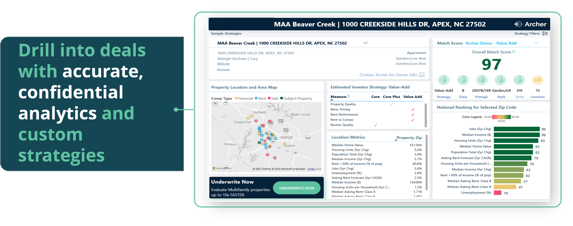This screenshot has width=573, height=226.
Task: Click the Durham label on the map
Action: [259, 112]
